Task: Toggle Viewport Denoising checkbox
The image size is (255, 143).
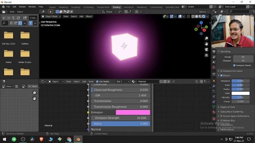Action: pyautogui.click(x=234, y=65)
